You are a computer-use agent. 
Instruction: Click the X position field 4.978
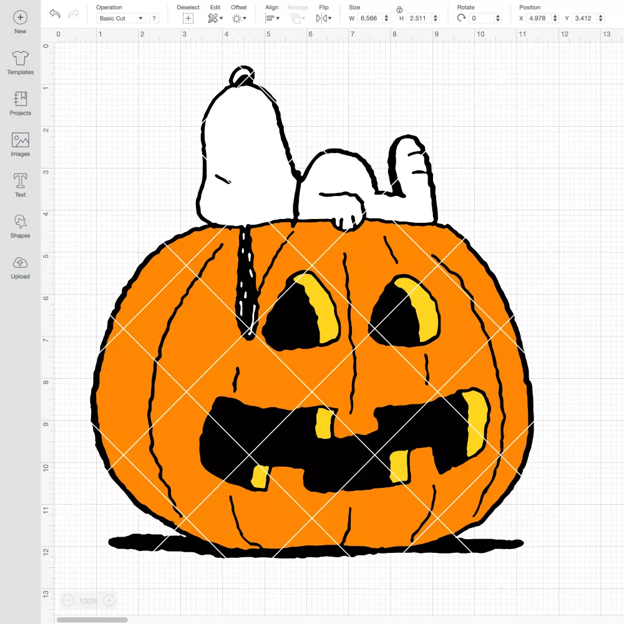pos(539,18)
